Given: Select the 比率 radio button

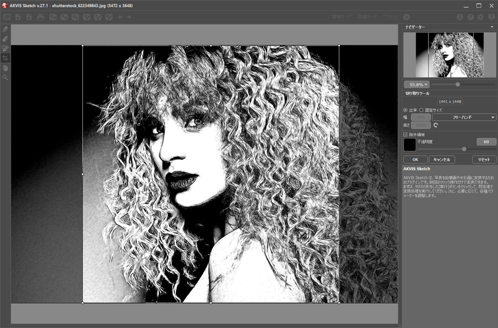Looking at the screenshot, I should (406, 110).
